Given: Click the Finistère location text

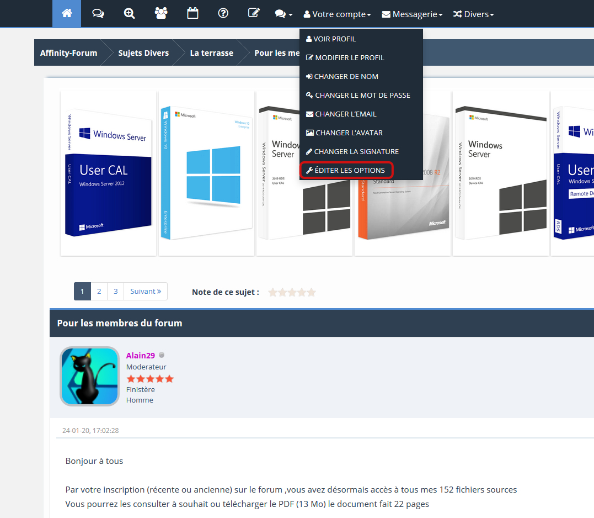Looking at the screenshot, I should pyautogui.click(x=141, y=389).
